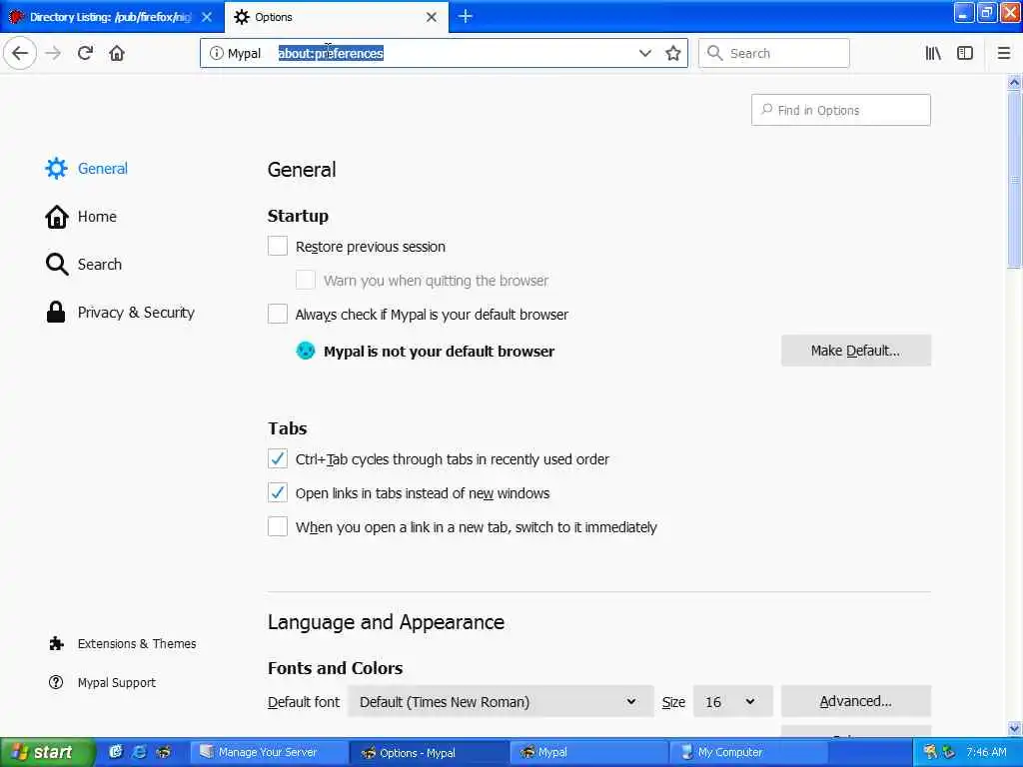Click the search bar magnifier icon

pyautogui.click(x=714, y=53)
